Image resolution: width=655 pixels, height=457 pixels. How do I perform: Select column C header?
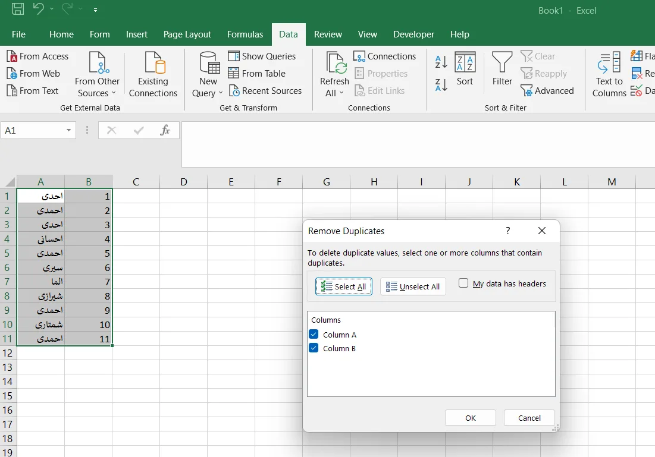136,182
